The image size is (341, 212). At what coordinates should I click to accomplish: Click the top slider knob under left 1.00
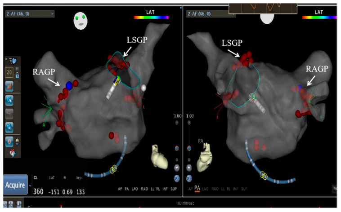[177, 123]
